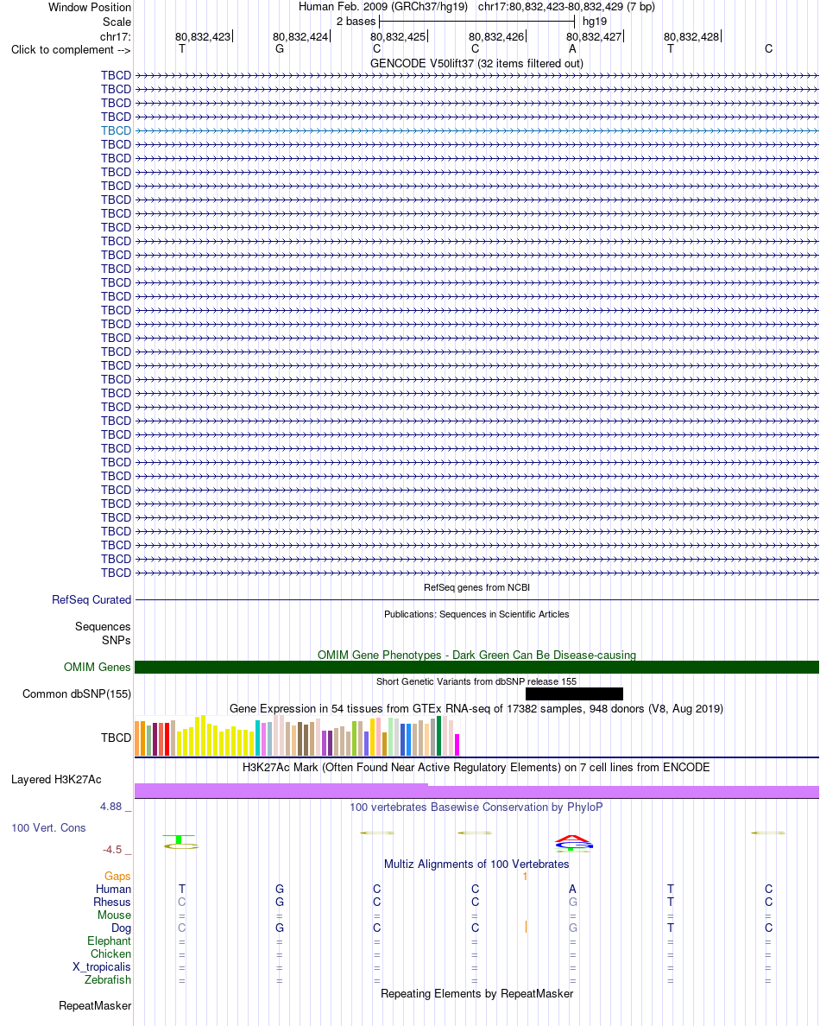Viewport: 820px width, 1026px height.
Task: Click the Rhesus species label
Action: [x=112, y=902]
